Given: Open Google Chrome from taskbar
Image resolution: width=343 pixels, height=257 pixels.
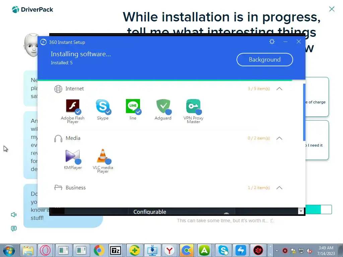Looking at the screenshot, I should [x=99, y=250].
